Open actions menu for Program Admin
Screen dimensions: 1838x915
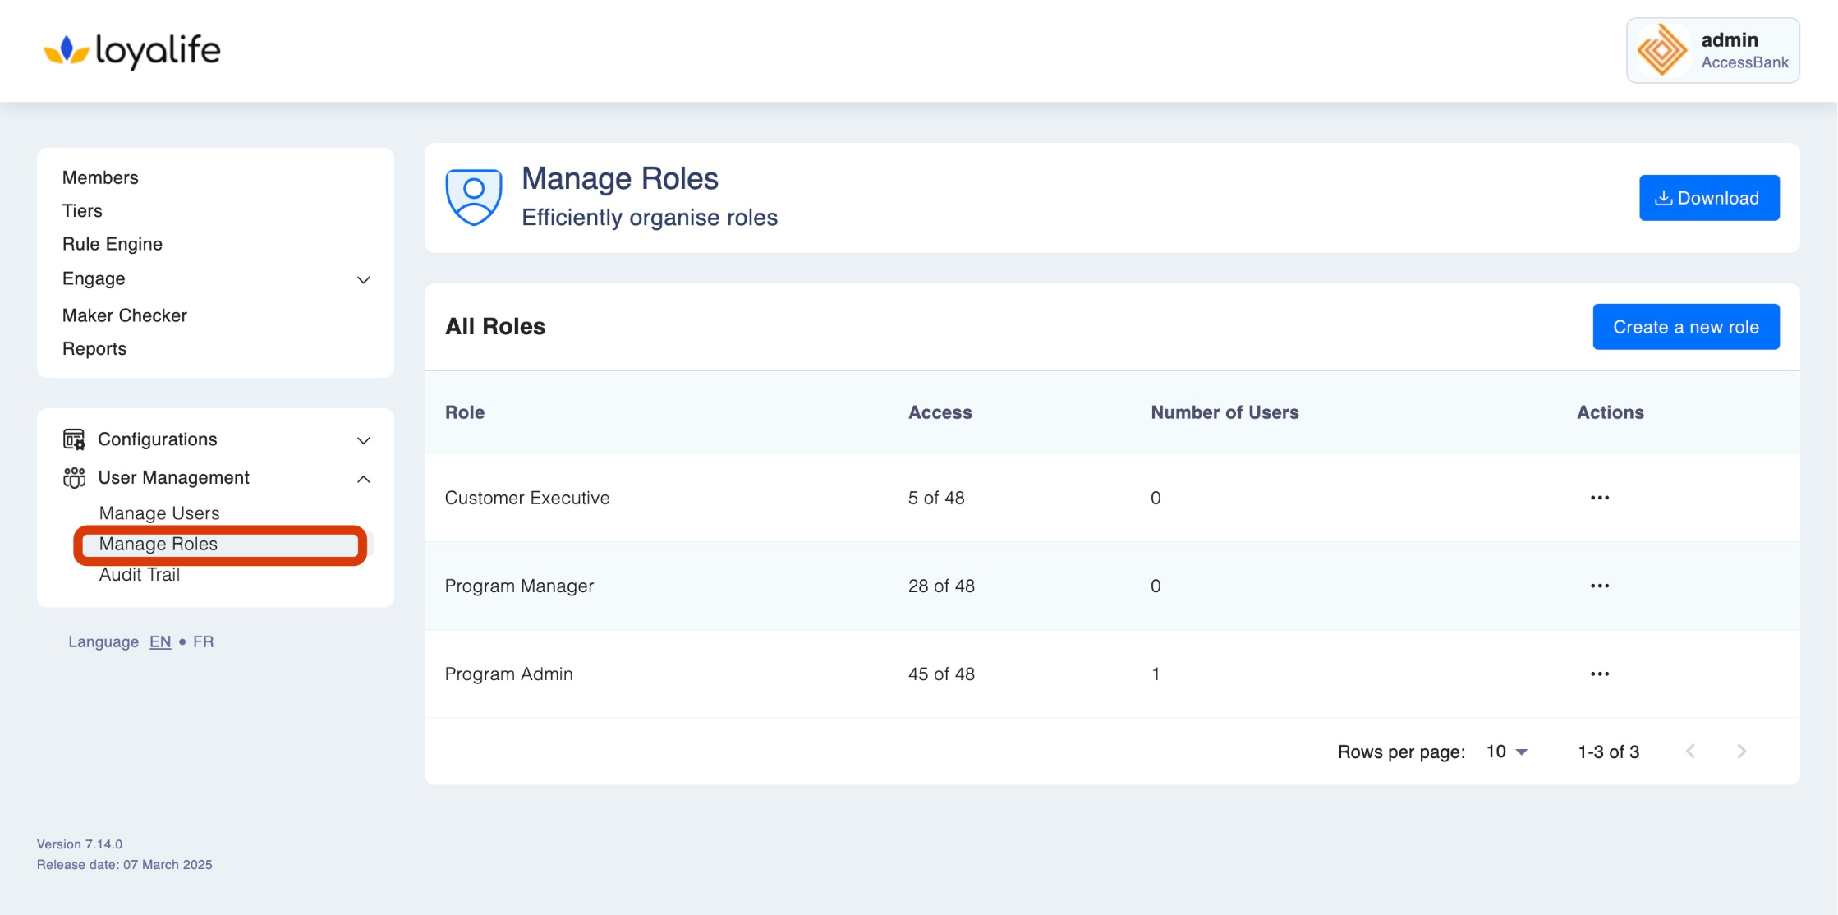pos(1599,674)
